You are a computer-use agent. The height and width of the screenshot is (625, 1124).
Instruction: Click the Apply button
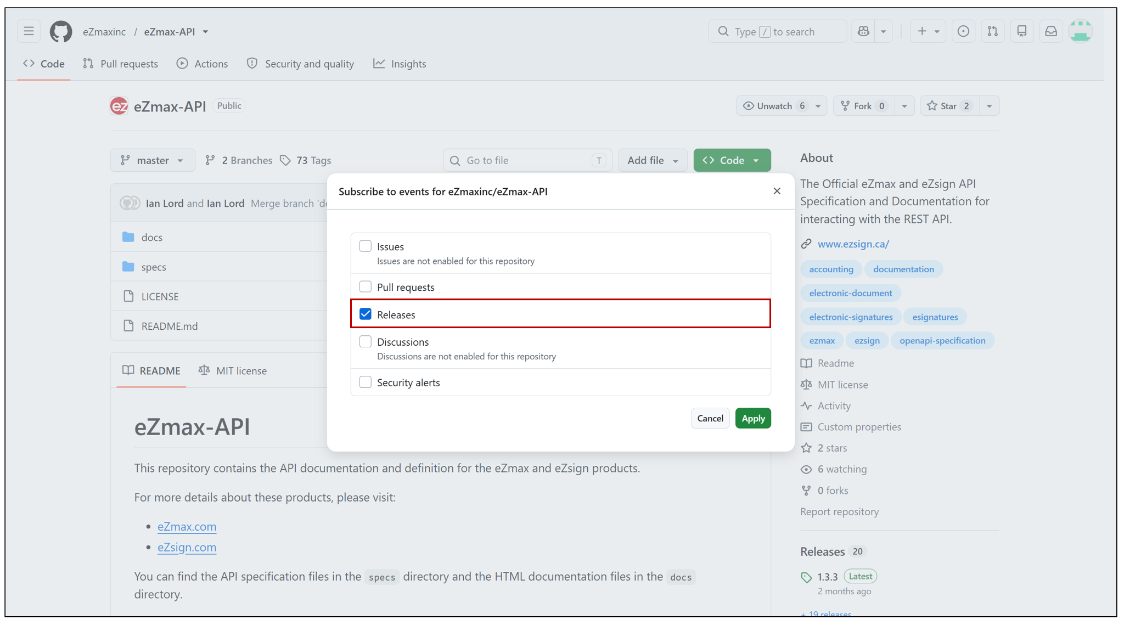tap(753, 418)
